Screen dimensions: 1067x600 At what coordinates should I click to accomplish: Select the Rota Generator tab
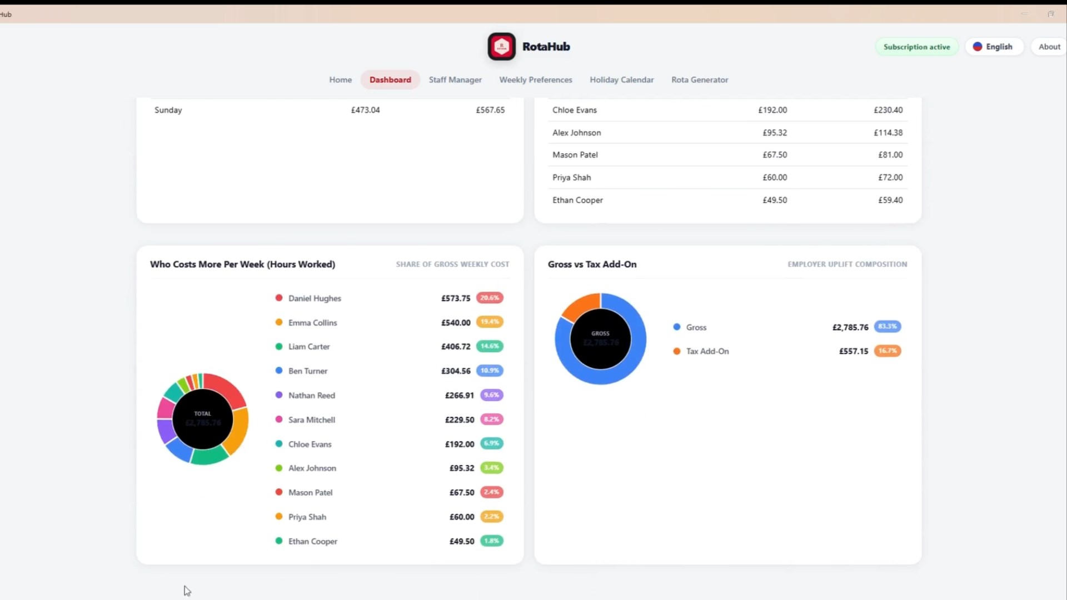[700, 80]
